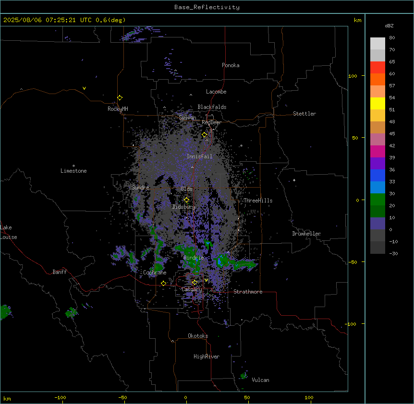Click the Lake Louise label
The image size is (414, 404).
(9, 232)
